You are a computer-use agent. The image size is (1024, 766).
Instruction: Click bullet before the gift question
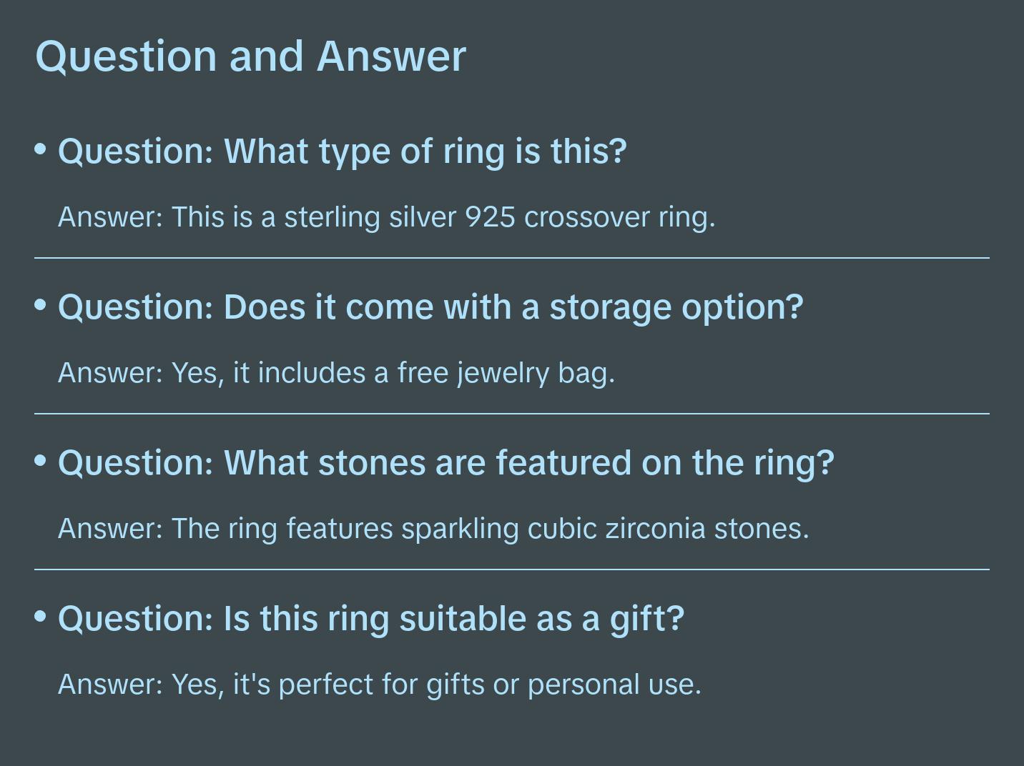pos(41,616)
